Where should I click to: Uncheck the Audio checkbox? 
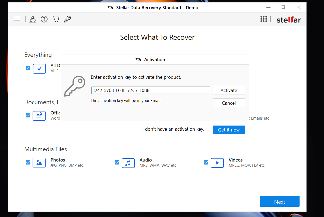[117, 162]
